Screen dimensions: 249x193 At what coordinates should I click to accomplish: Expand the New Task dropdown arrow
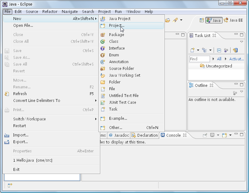(198, 50)
